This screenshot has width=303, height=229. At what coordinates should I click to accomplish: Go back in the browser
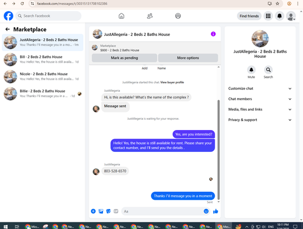pos(5,4)
